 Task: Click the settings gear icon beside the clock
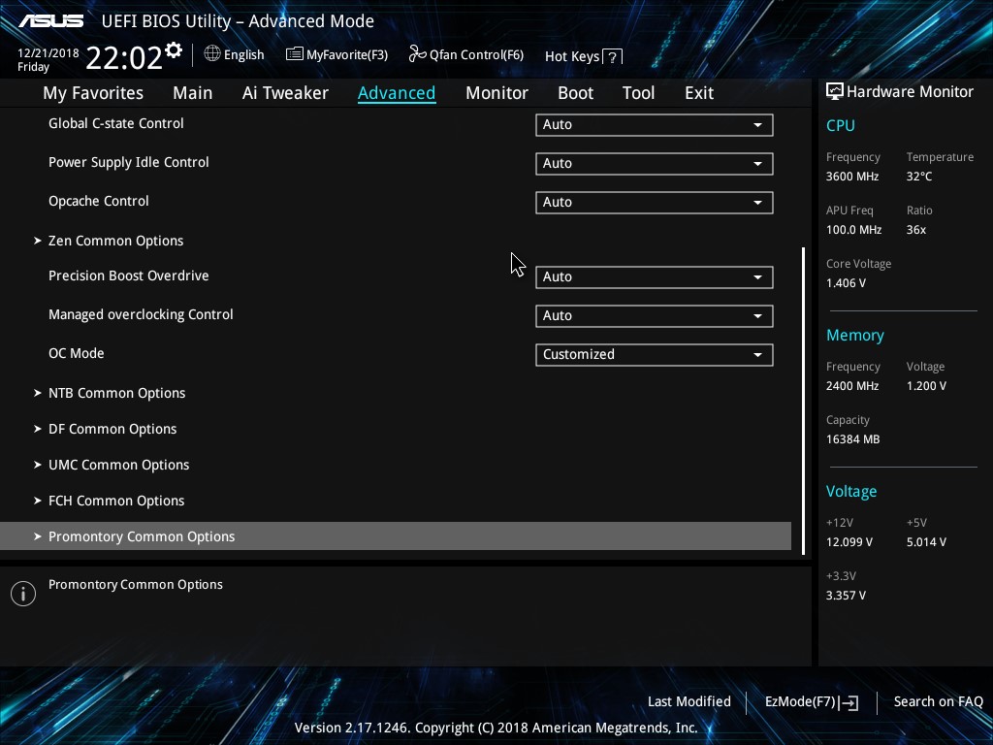tap(174, 50)
